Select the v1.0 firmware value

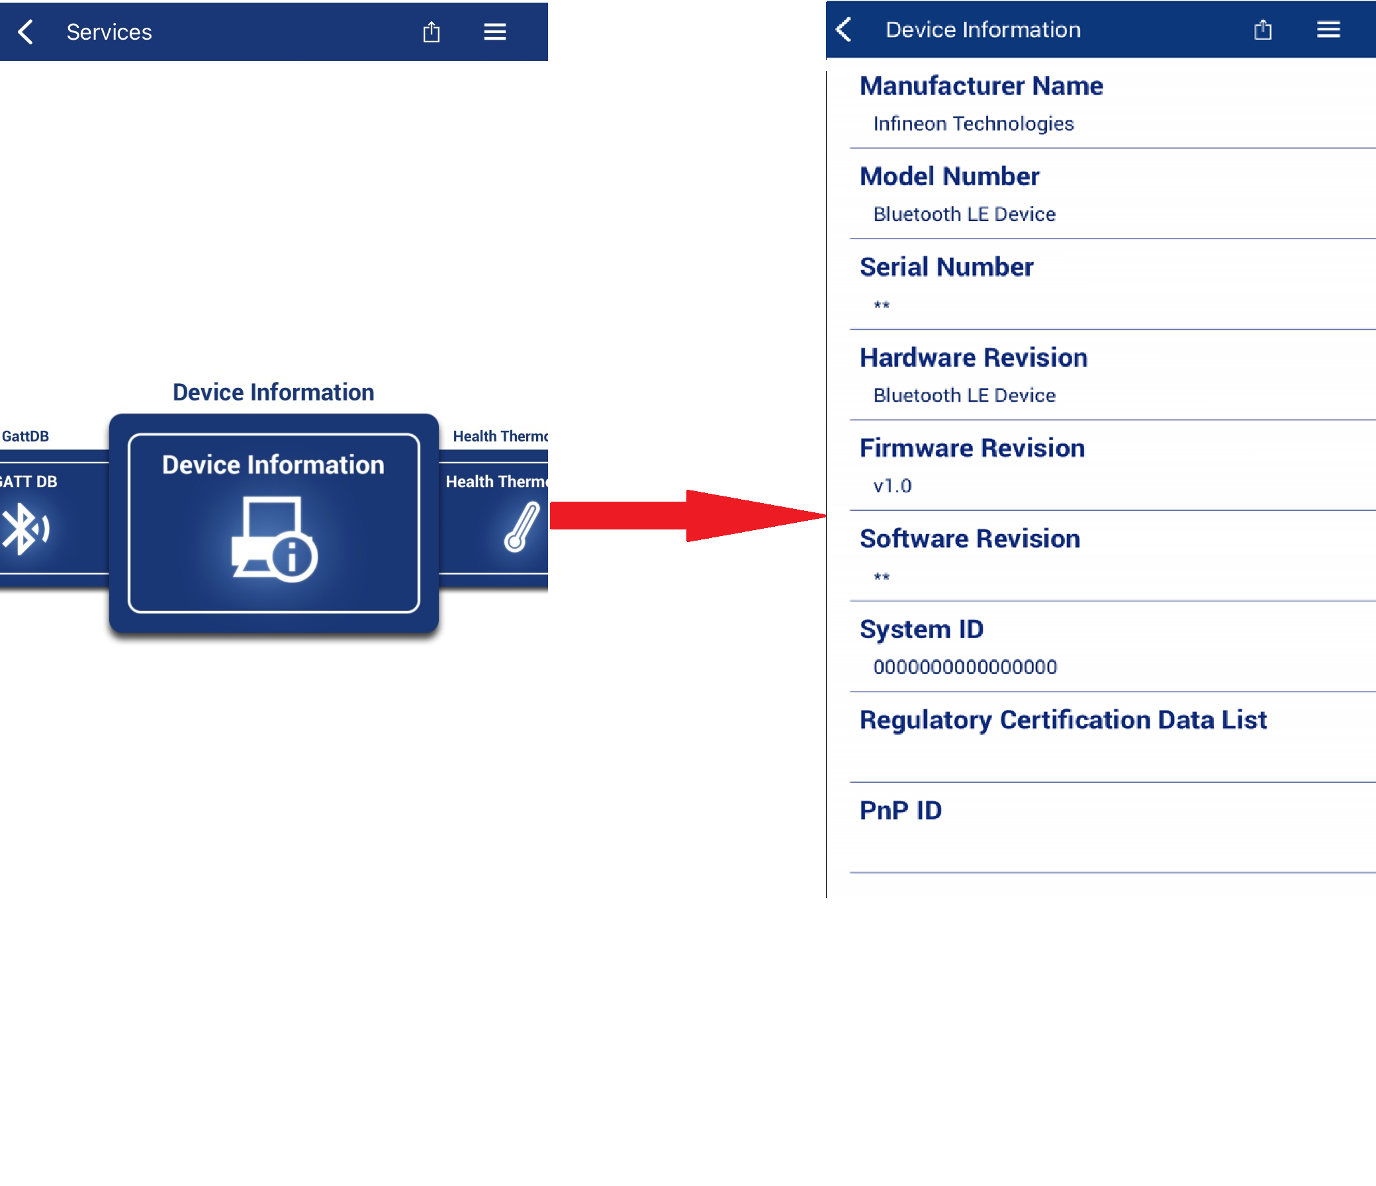coord(892,486)
